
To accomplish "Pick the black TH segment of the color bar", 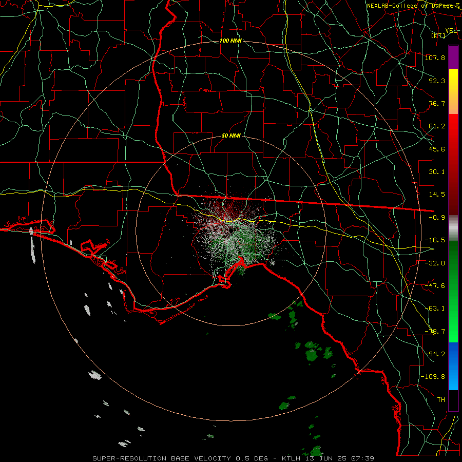I will 453,400.
